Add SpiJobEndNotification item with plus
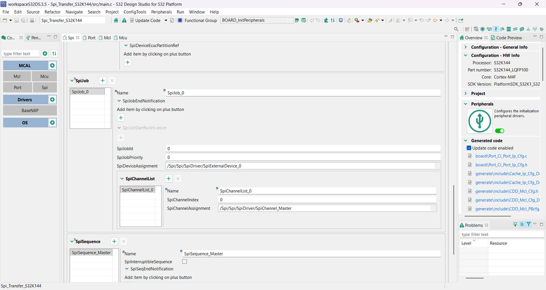Image resolution: width=546 pixels, height=290 pixels. pyautogui.click(x=121, y=117)
